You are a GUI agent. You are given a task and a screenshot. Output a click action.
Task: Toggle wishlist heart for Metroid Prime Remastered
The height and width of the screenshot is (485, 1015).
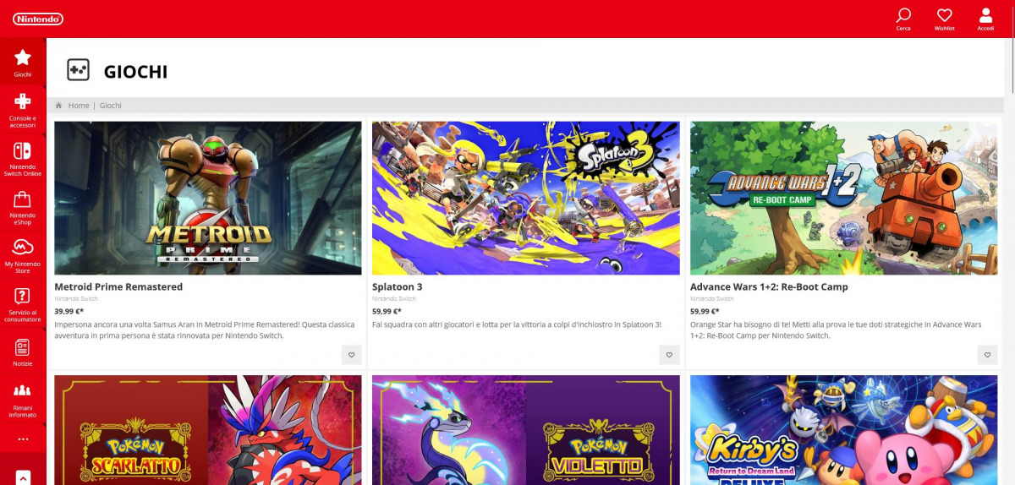coord(351,355)
